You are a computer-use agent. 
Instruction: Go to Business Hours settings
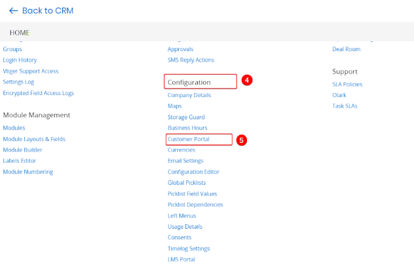187,128
